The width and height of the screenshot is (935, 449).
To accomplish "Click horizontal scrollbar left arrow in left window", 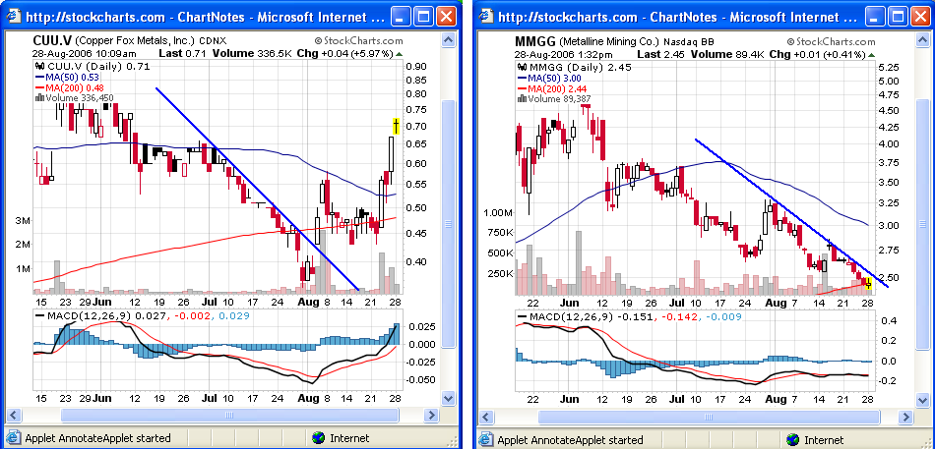I will click(13, 415).
